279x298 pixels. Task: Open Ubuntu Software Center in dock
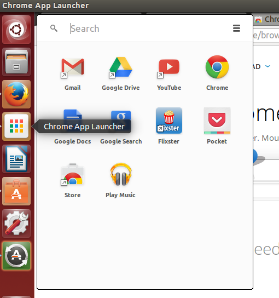point(16,191)
